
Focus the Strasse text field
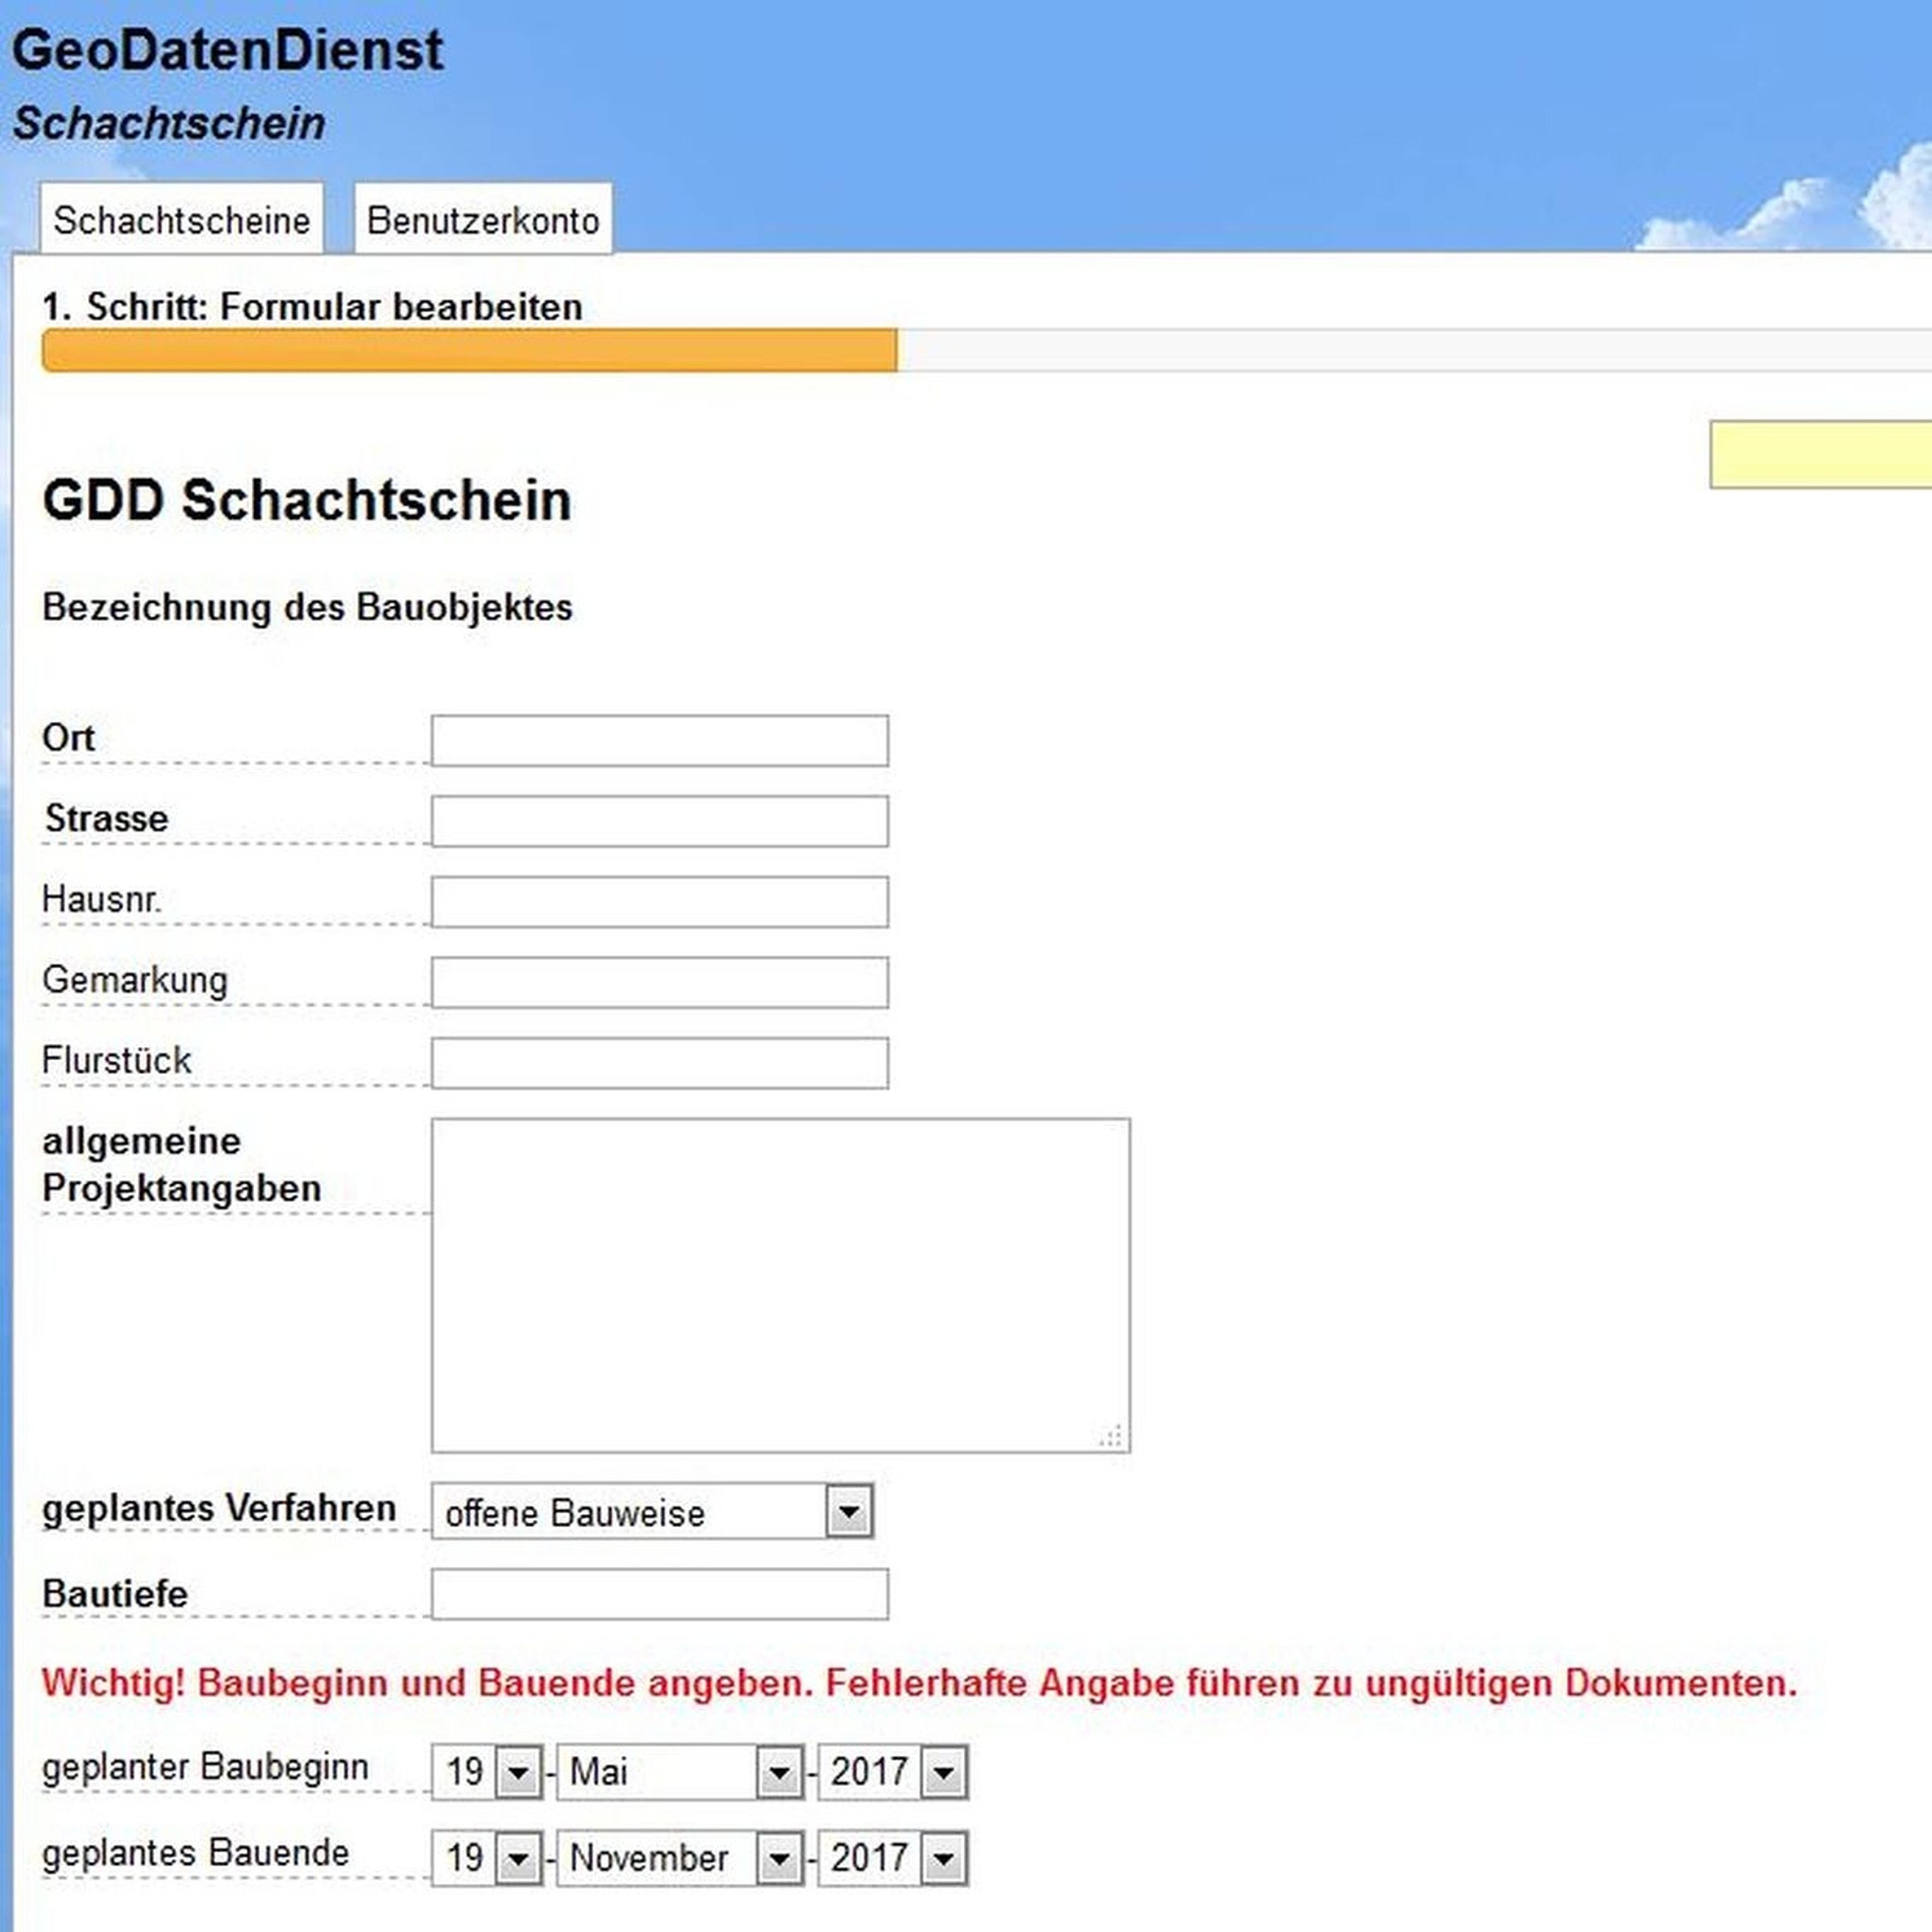click(659, 821)
